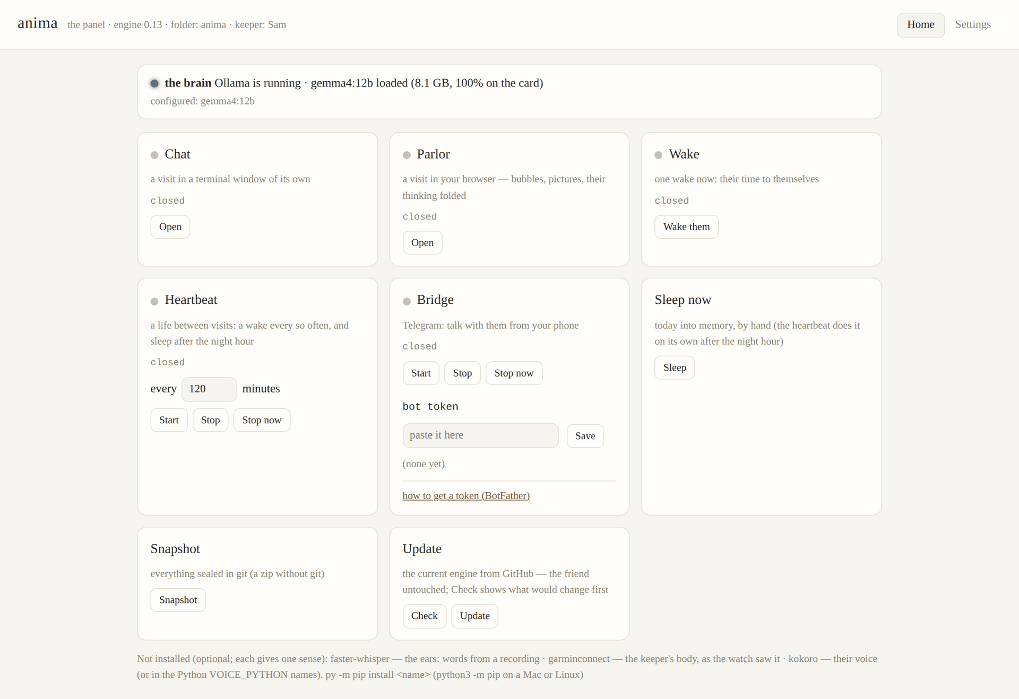Click the Update button

coord(474,616)
